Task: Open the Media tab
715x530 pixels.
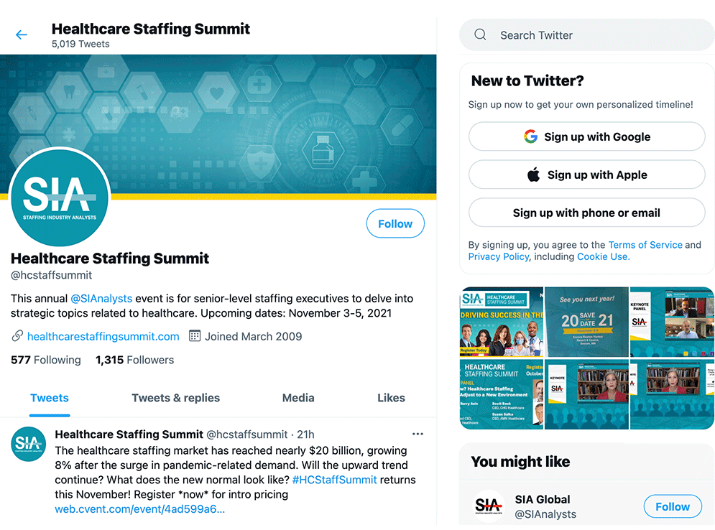Action: click(x=298, y=398)
